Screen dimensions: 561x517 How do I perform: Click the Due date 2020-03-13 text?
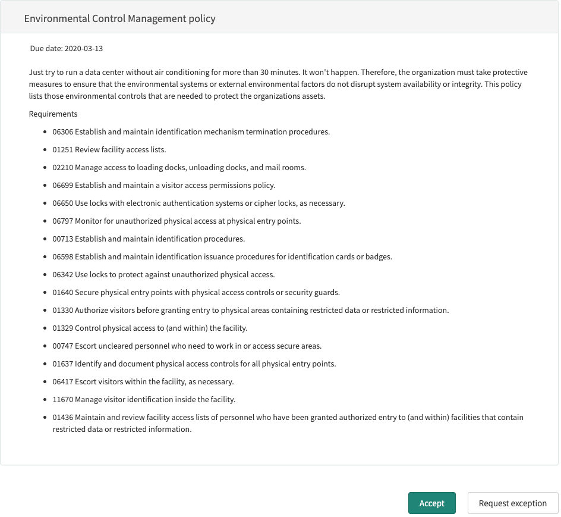point(66,48)
